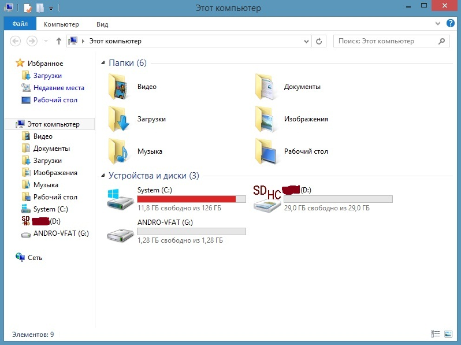Go up one level with the up arrow
This screenshot has width=461, height=345.
(58, 41)
